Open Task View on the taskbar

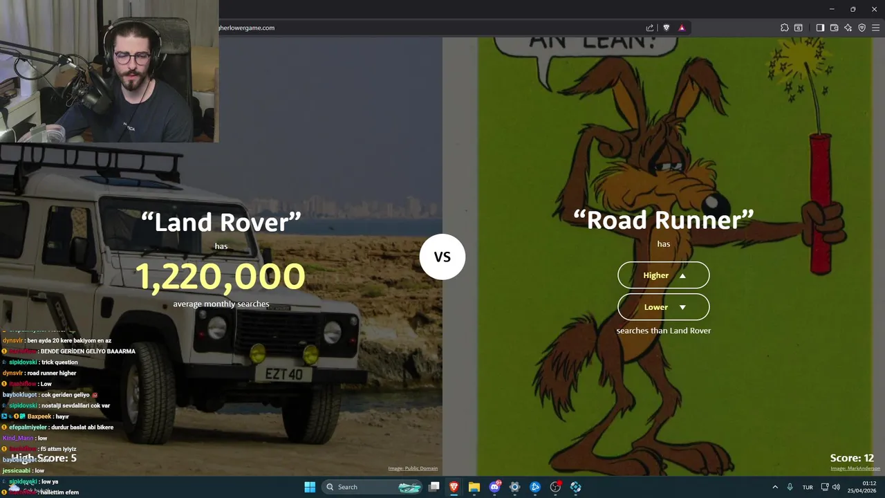tap(434, 487)
